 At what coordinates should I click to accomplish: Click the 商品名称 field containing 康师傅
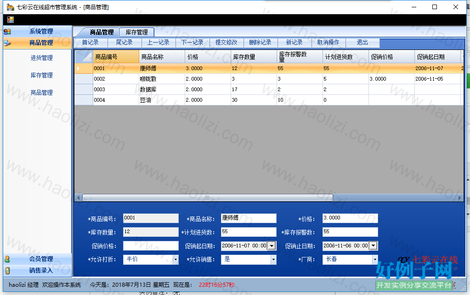pos(249,218)
